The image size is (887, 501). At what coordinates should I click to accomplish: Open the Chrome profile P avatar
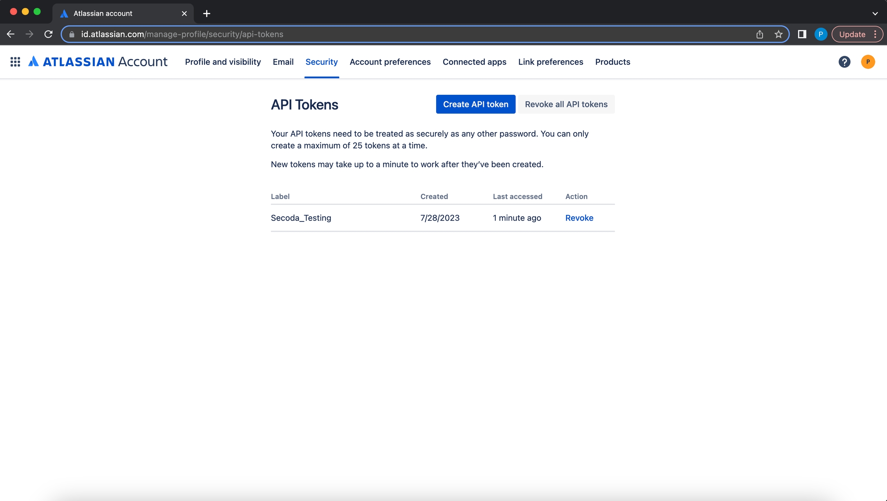coord(821,34)
